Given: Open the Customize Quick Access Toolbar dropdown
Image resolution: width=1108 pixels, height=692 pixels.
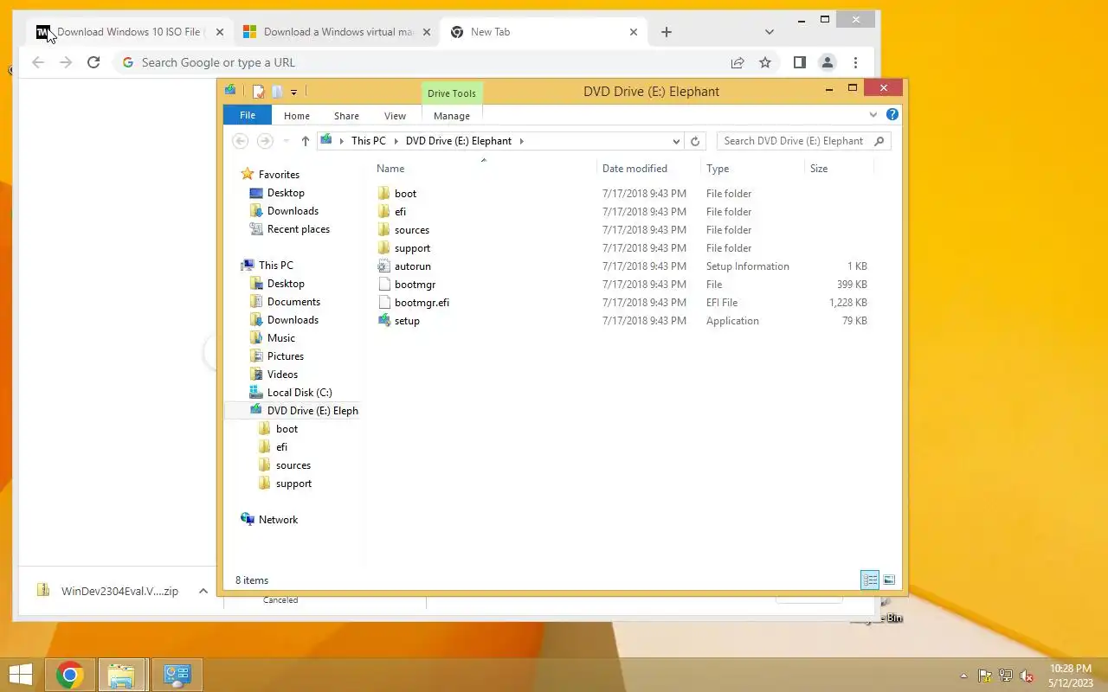Looking at the screenshot, I should pos(293,92).
